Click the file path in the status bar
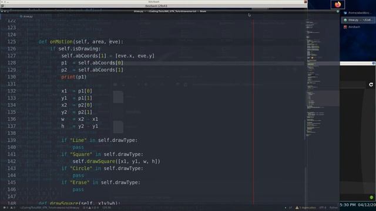This screenshot has height=211, width=376. tap(49, 207)
